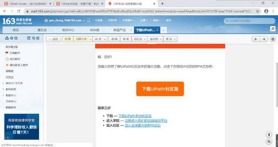278x147 pixels.
Task: Switch to the 通讯录 tab
Action: coord(42,30)
